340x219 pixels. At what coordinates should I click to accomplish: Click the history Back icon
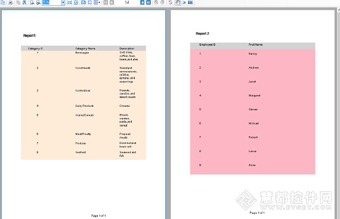[x=156, y=2]
